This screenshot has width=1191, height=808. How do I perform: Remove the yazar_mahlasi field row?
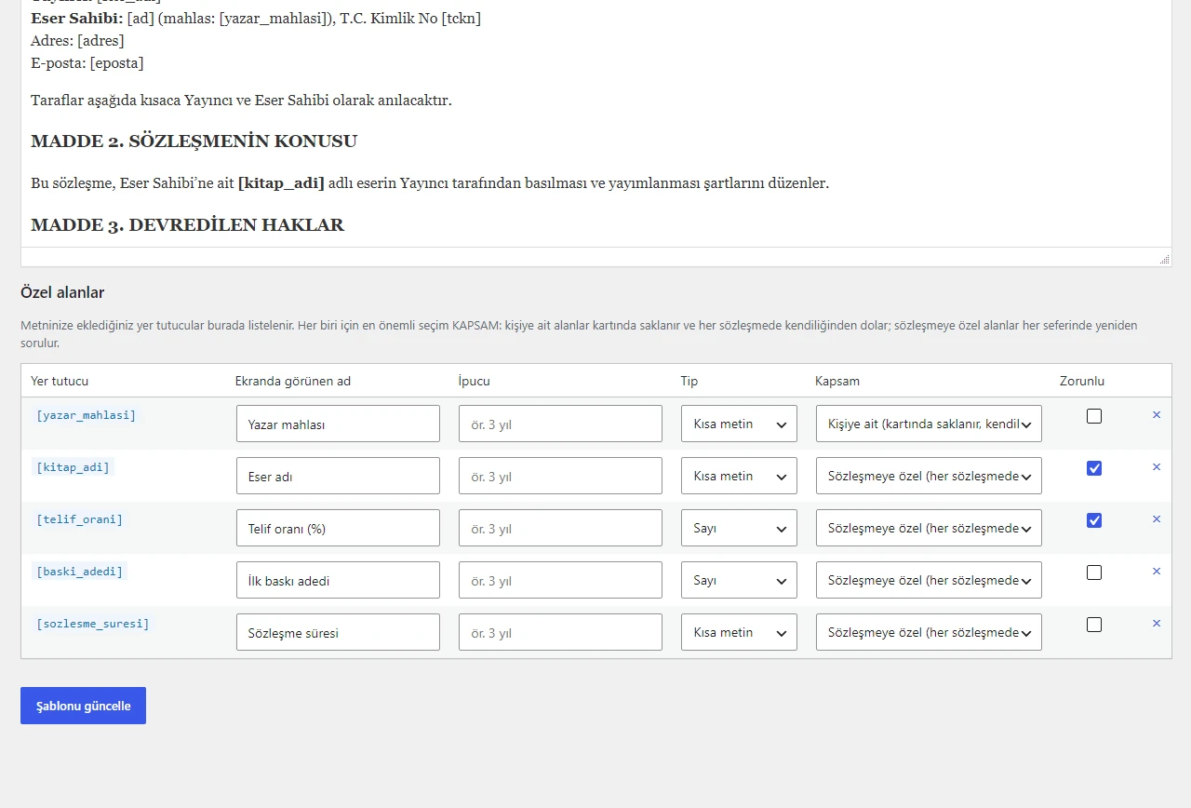click(x=1157, y=415)
